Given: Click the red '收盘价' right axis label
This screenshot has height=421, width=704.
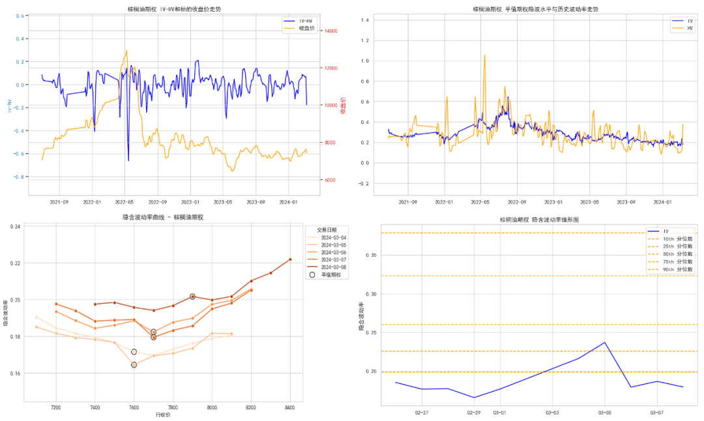Looking at the screenshot, I should pos(343,106).
